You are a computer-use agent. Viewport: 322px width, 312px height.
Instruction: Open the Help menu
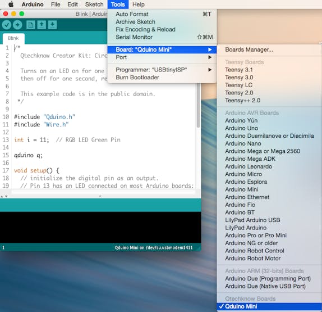coord(138,4)
